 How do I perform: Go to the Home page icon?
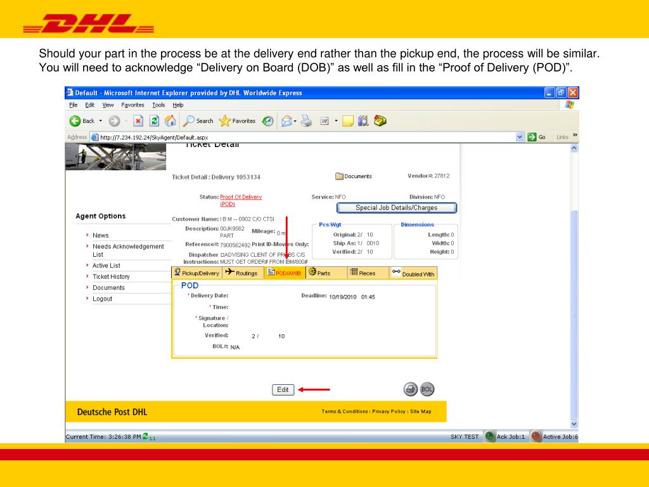[x=170, y=121]
